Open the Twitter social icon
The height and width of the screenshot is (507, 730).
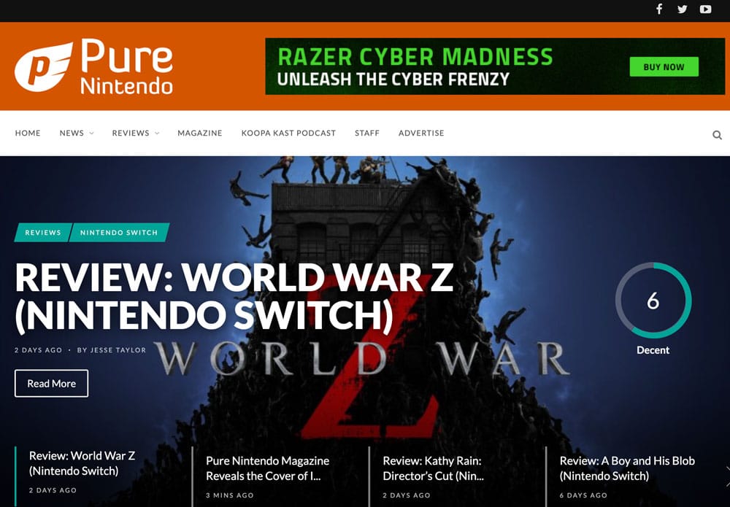click(682, 9)
